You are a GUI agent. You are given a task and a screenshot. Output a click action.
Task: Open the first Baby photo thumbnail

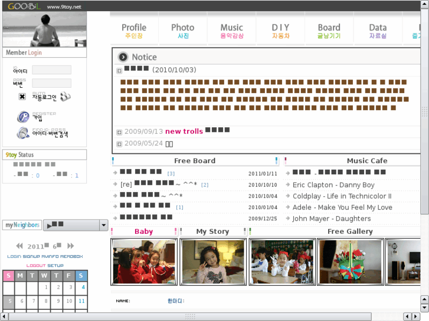pyautogui.click(x=143, y=262)
